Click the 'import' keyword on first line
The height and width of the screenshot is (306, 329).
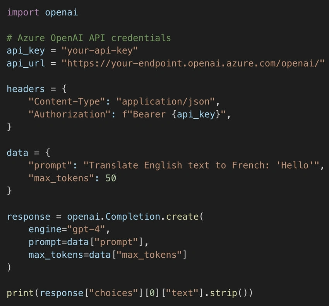pos(23,13)
